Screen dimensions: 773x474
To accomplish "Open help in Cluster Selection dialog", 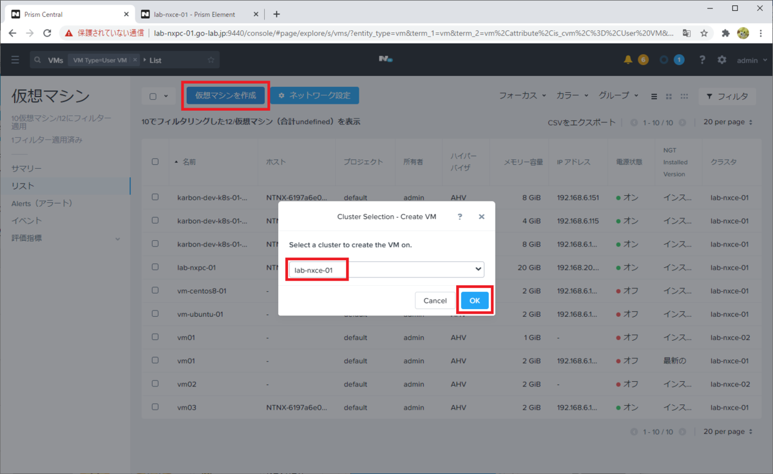I will pyautogui.click(x=459, y=217).
